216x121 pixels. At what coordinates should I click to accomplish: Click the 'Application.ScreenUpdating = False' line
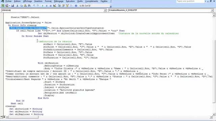[28, 23]
